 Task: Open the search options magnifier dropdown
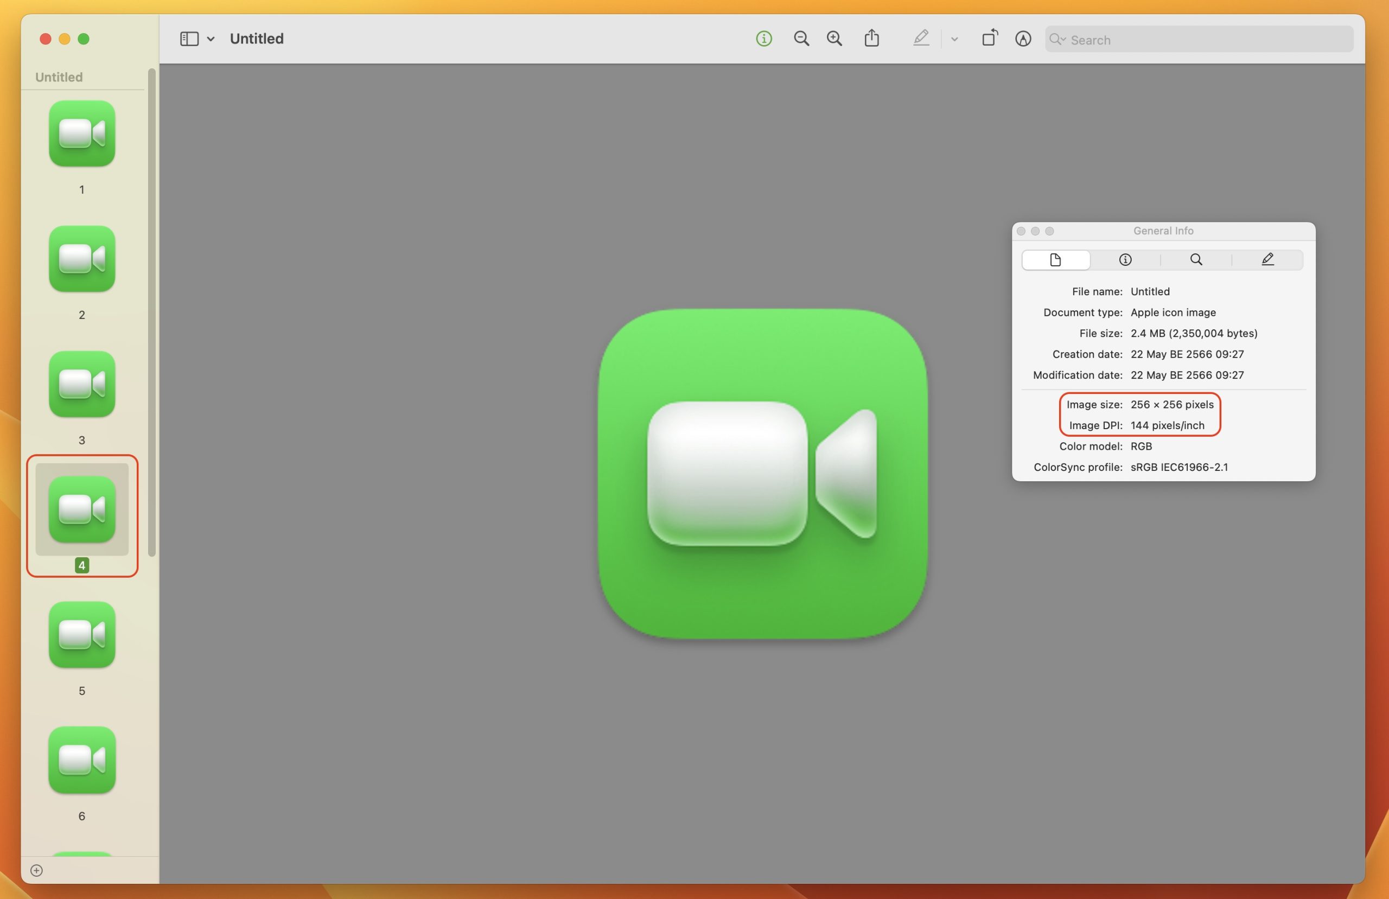(x=1057, y=39)
